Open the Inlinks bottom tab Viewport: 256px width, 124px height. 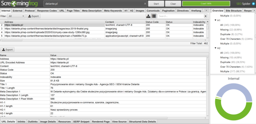22,122
